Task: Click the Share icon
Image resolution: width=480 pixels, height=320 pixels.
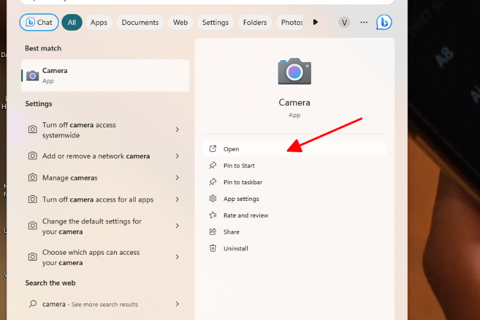Action: click(x=212, y=232)
